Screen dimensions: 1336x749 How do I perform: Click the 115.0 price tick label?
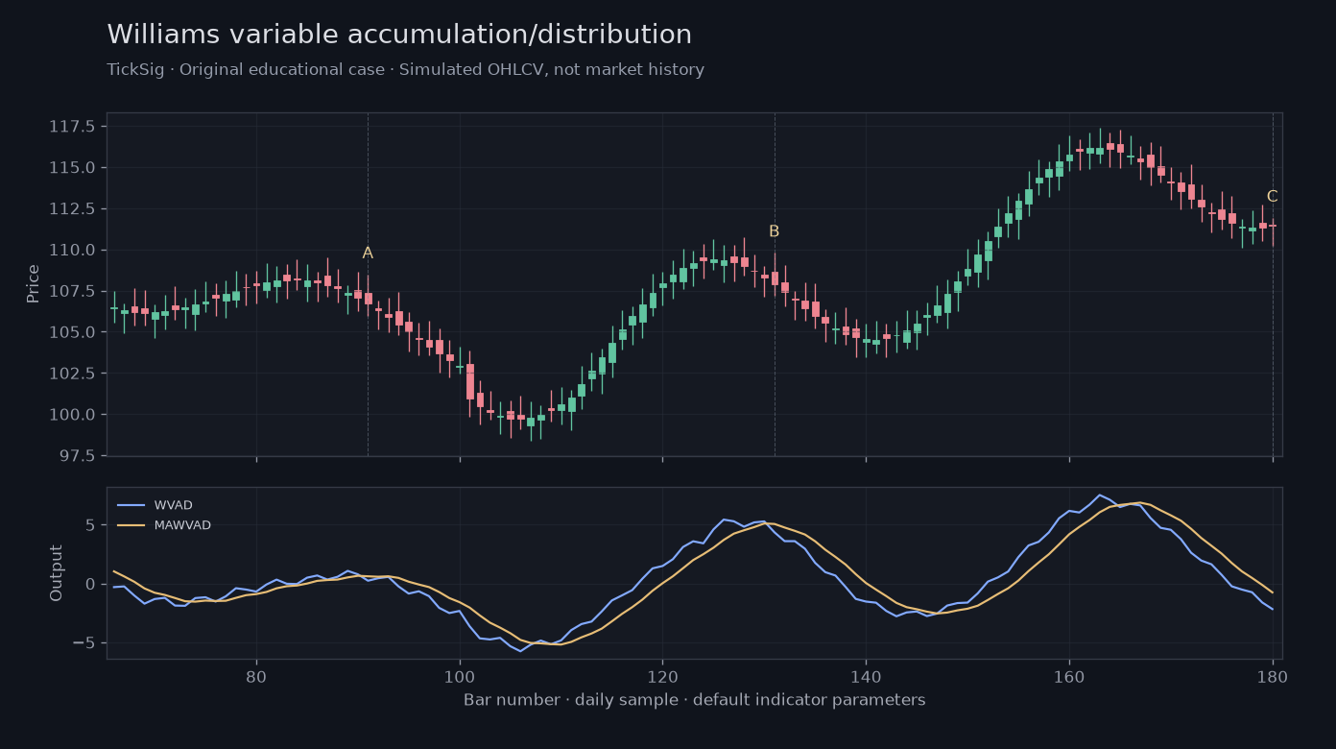point(74,168)
